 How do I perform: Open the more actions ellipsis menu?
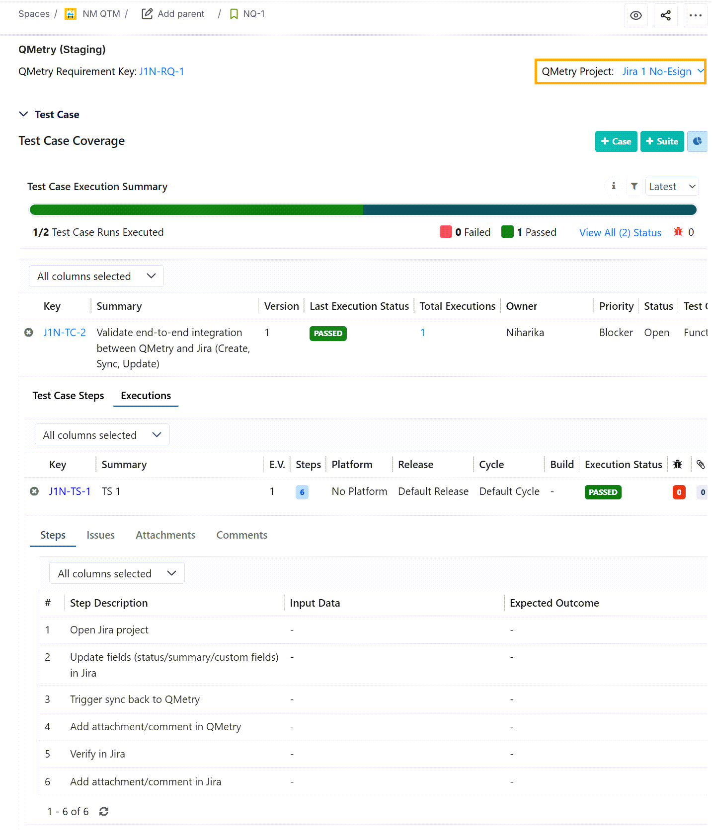point(695,15)
